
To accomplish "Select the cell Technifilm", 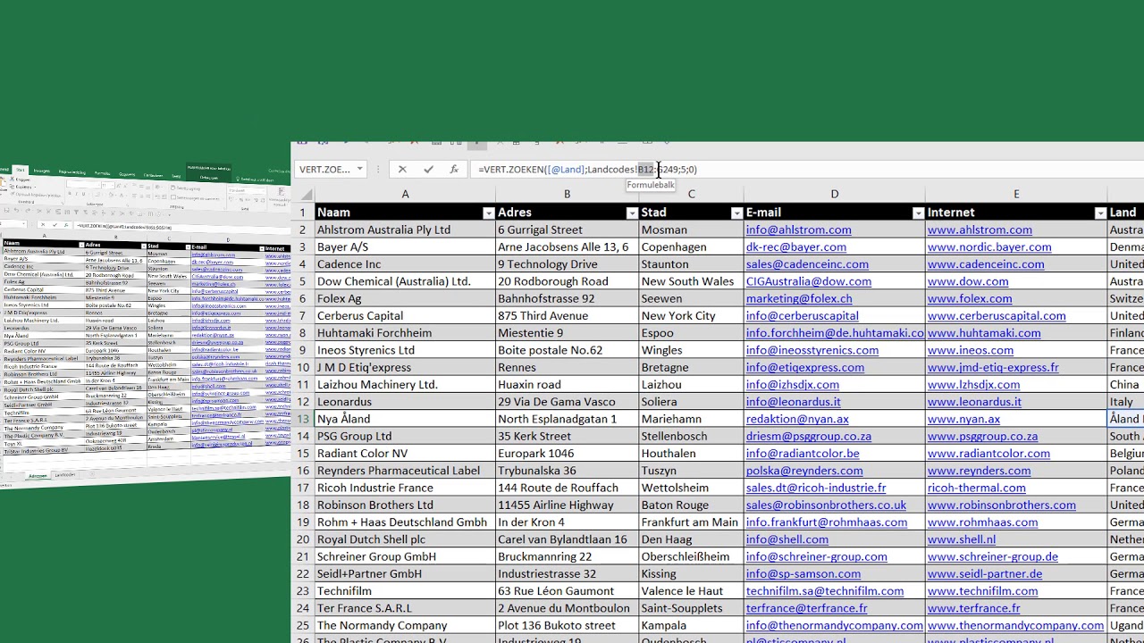I will pos(405,591).
